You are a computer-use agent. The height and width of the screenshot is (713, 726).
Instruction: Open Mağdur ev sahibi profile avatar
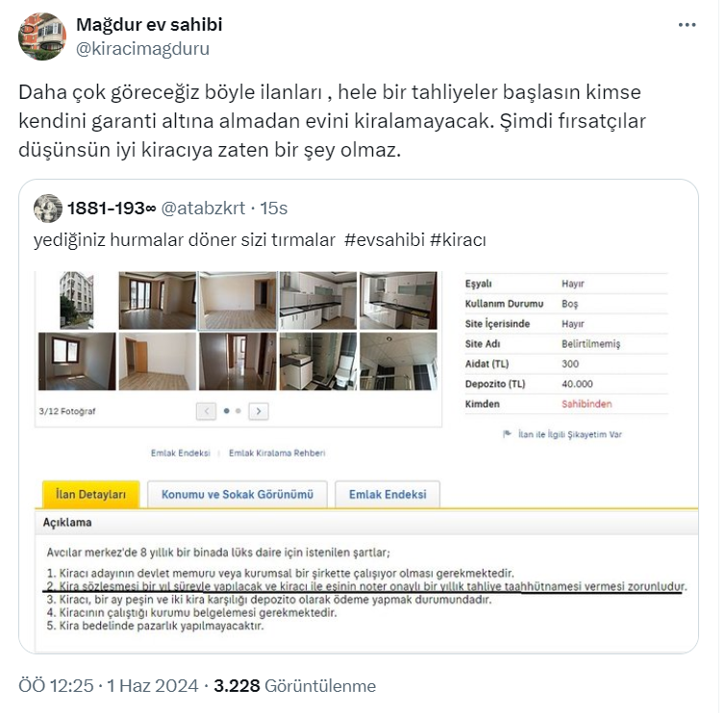[x=42, y=37]
